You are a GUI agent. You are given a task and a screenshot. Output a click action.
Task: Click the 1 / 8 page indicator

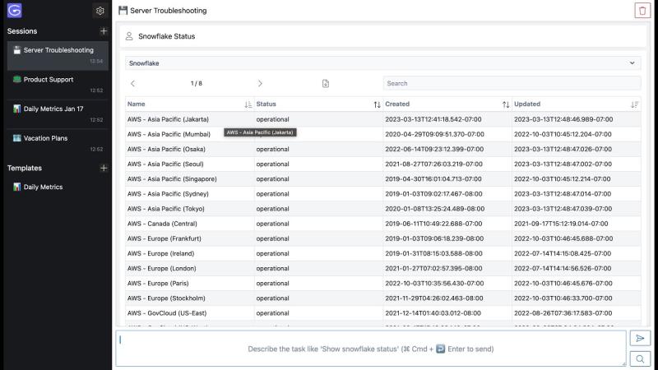(197, 84)
